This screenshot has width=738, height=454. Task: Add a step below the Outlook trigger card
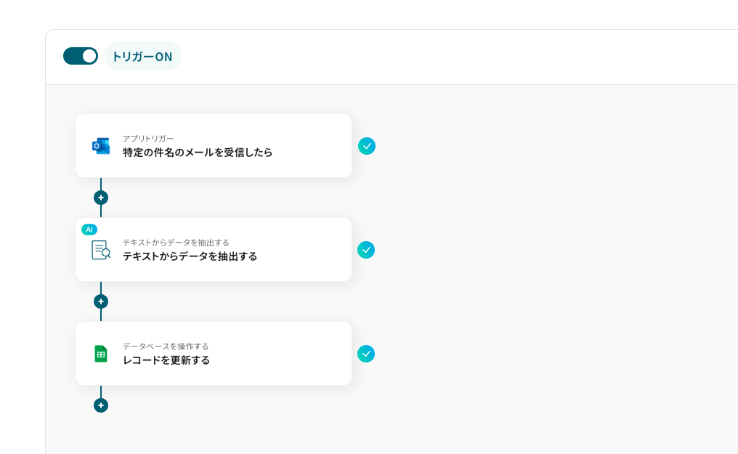[x=101, y=198]
